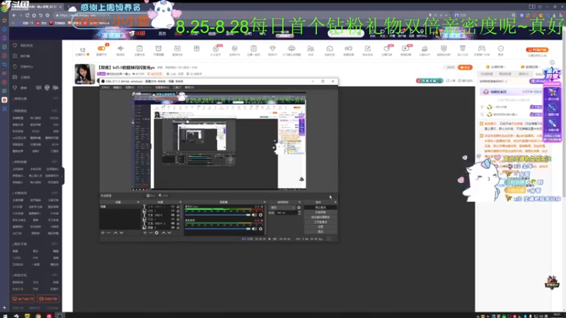Click gift box icon in streamer toolbar

tap(197, 48)
